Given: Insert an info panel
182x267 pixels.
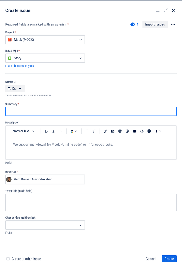Looking at the screenshot, I should click(x=149, y=131).
